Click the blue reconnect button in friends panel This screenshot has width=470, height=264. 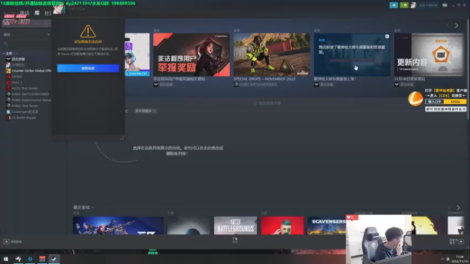[x=88, y=68]
